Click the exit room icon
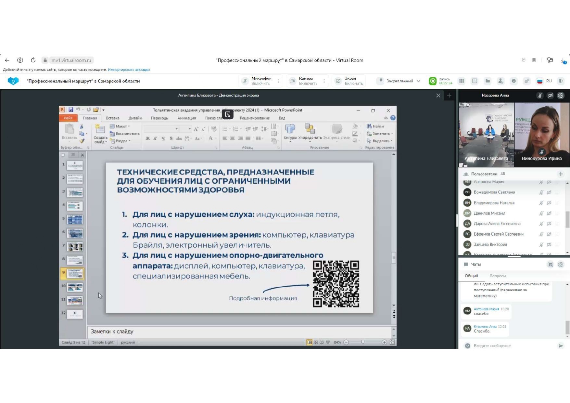 [x=561, y=81]
